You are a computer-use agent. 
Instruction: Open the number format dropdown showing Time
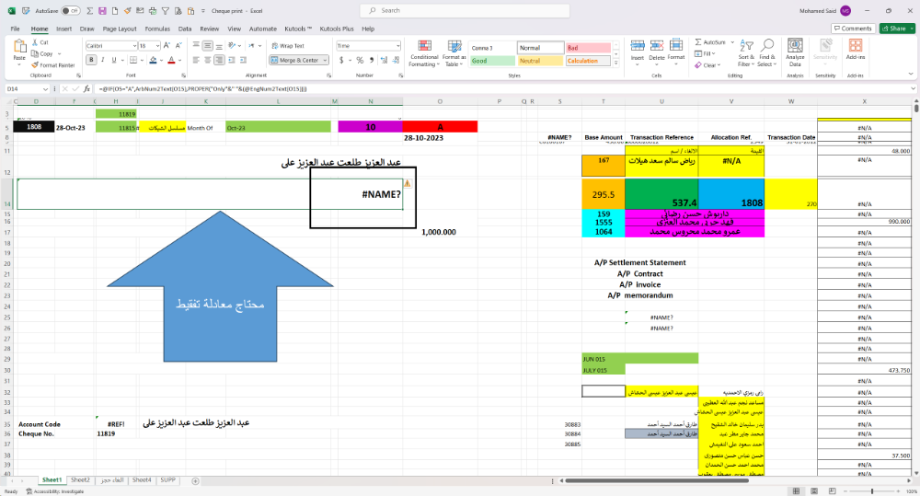point(397,46)
